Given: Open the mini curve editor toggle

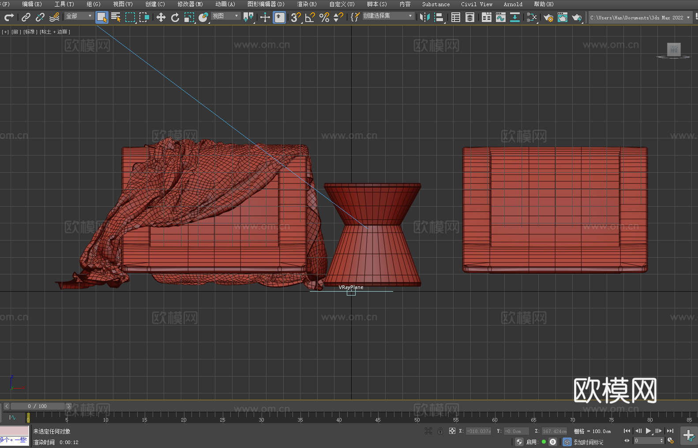Looking at the screenshot, I should tap(12, 417).
